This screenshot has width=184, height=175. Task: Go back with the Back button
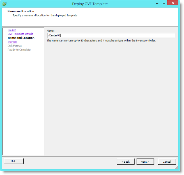pos(125,161)
